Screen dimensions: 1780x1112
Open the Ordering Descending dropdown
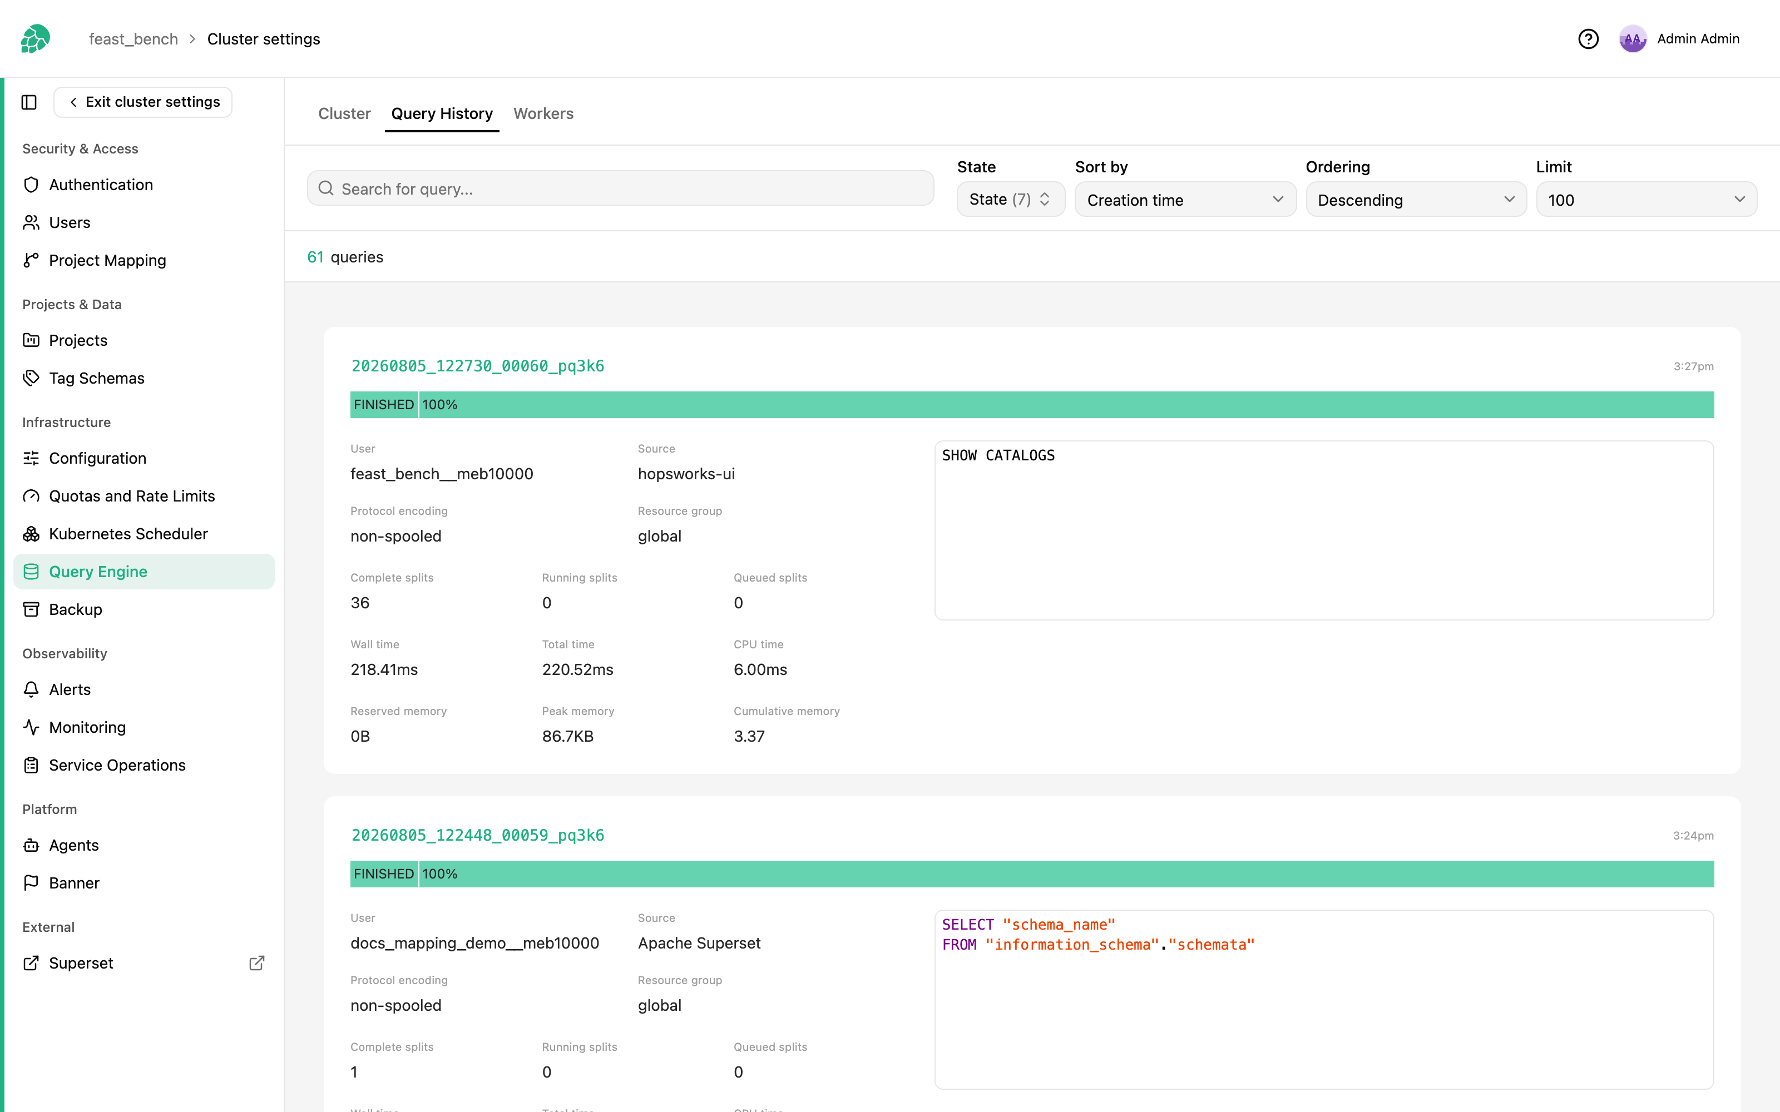pos(1416,199)
